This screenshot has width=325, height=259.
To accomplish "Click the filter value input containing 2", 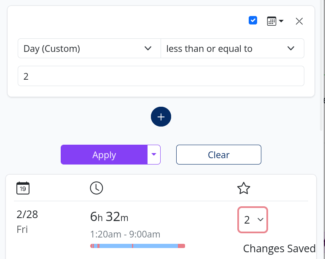I will point(161,76).
